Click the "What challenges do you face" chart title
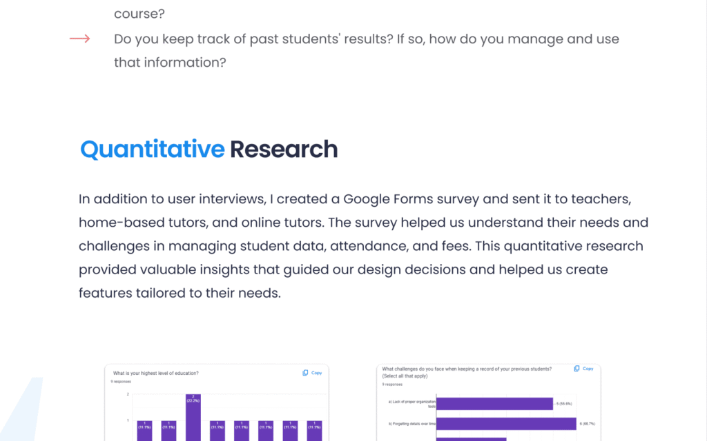Image resolution: width=707 pixels, height=441 pixels. (x=467, y=369)
